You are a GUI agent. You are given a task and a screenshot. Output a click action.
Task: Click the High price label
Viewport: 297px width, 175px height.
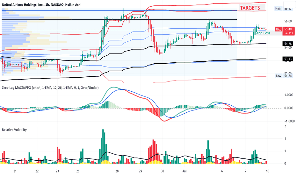(x=278, y=8)
